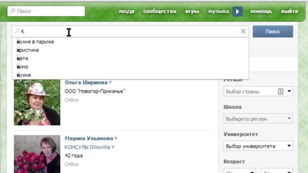The image size is (308, 173).
Task: Open Ольга Ширшова profile link
Action: [86, 82]
